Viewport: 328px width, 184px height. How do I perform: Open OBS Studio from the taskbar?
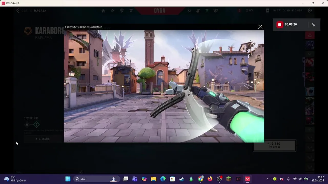(x=219, y=179)
